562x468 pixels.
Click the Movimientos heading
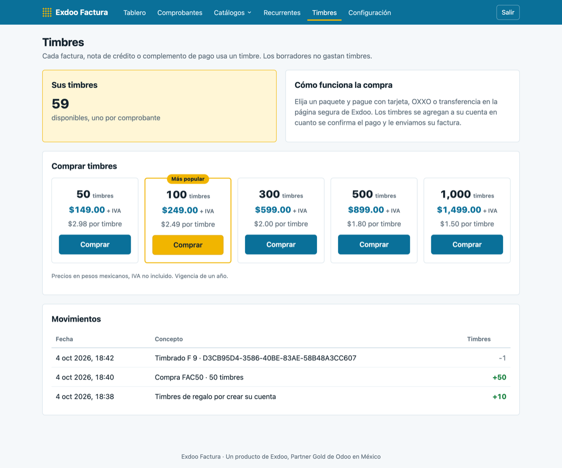[x=76, y=319]
